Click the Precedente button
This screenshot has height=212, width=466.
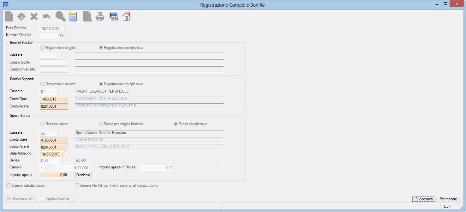(448, 199)
